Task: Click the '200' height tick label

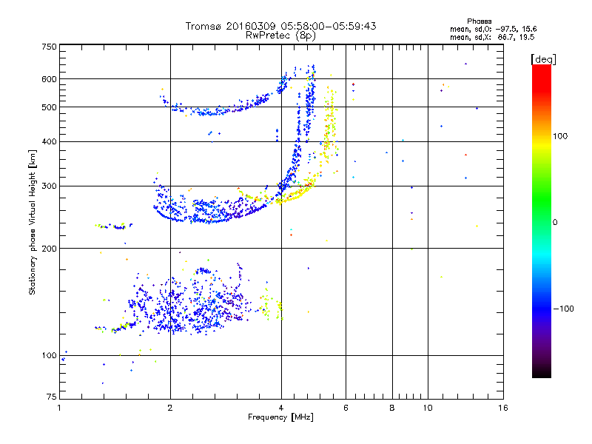Action: 49,249
